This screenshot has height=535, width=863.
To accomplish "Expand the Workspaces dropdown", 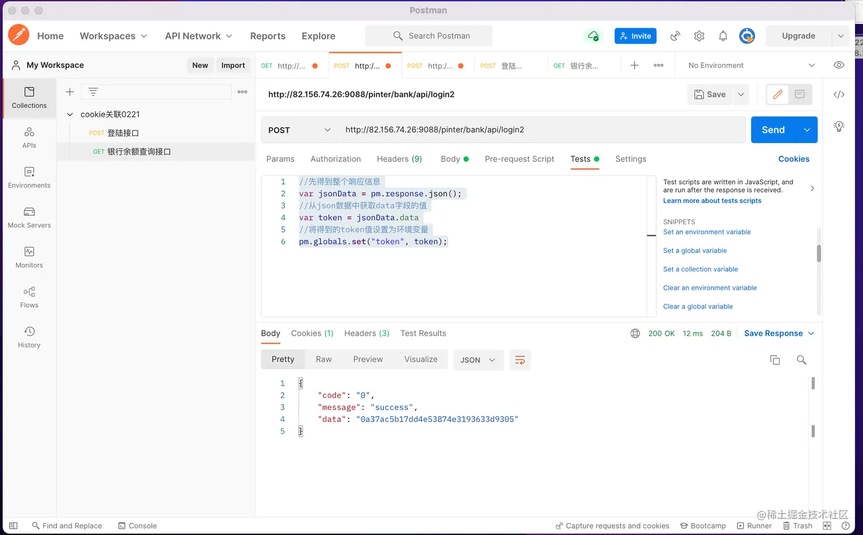I will point(114,36).
